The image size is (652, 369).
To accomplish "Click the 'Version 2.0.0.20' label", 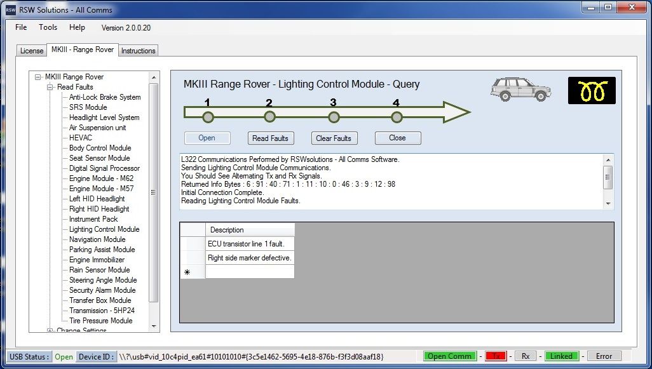I will [x=126, y=28].
